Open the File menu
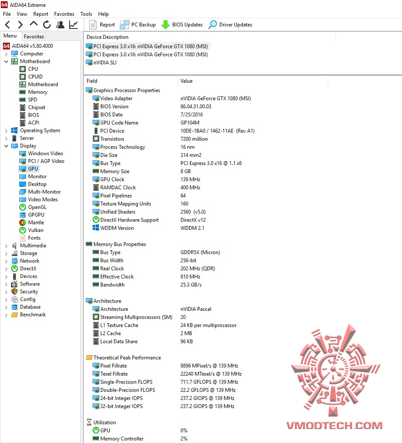The image size is (402, 443). pyautogui.click(x=7, y=14)
